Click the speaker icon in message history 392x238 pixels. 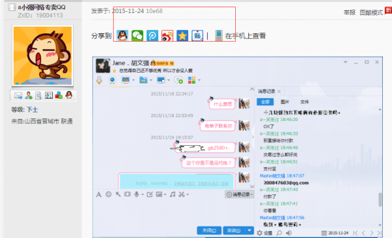[x=289, y=233]
